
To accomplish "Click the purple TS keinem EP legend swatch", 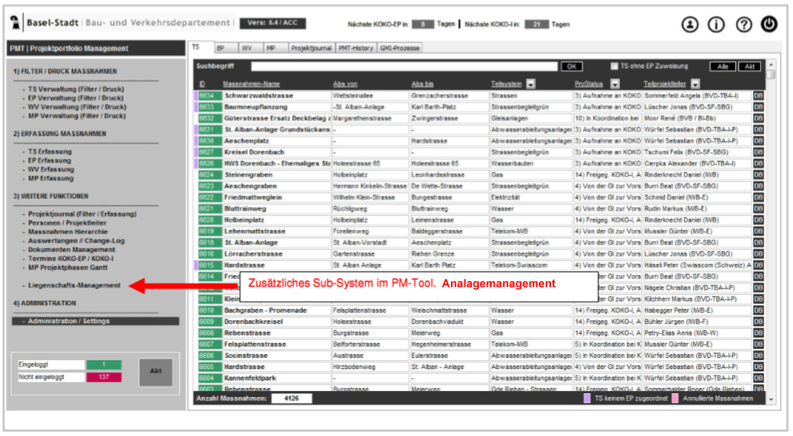I will [587, 398].
